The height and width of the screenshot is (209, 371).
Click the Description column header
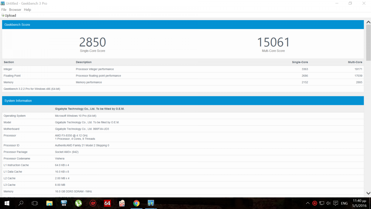tap(84, 62)
